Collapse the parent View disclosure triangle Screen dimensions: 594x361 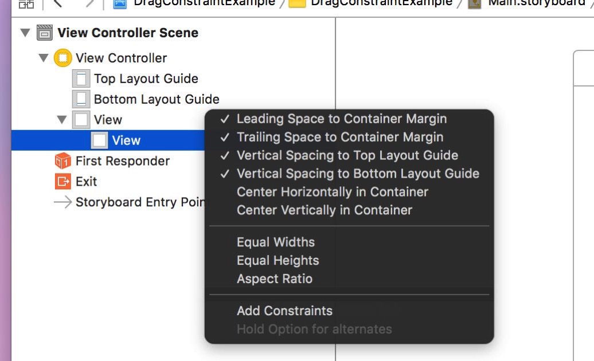62,120
